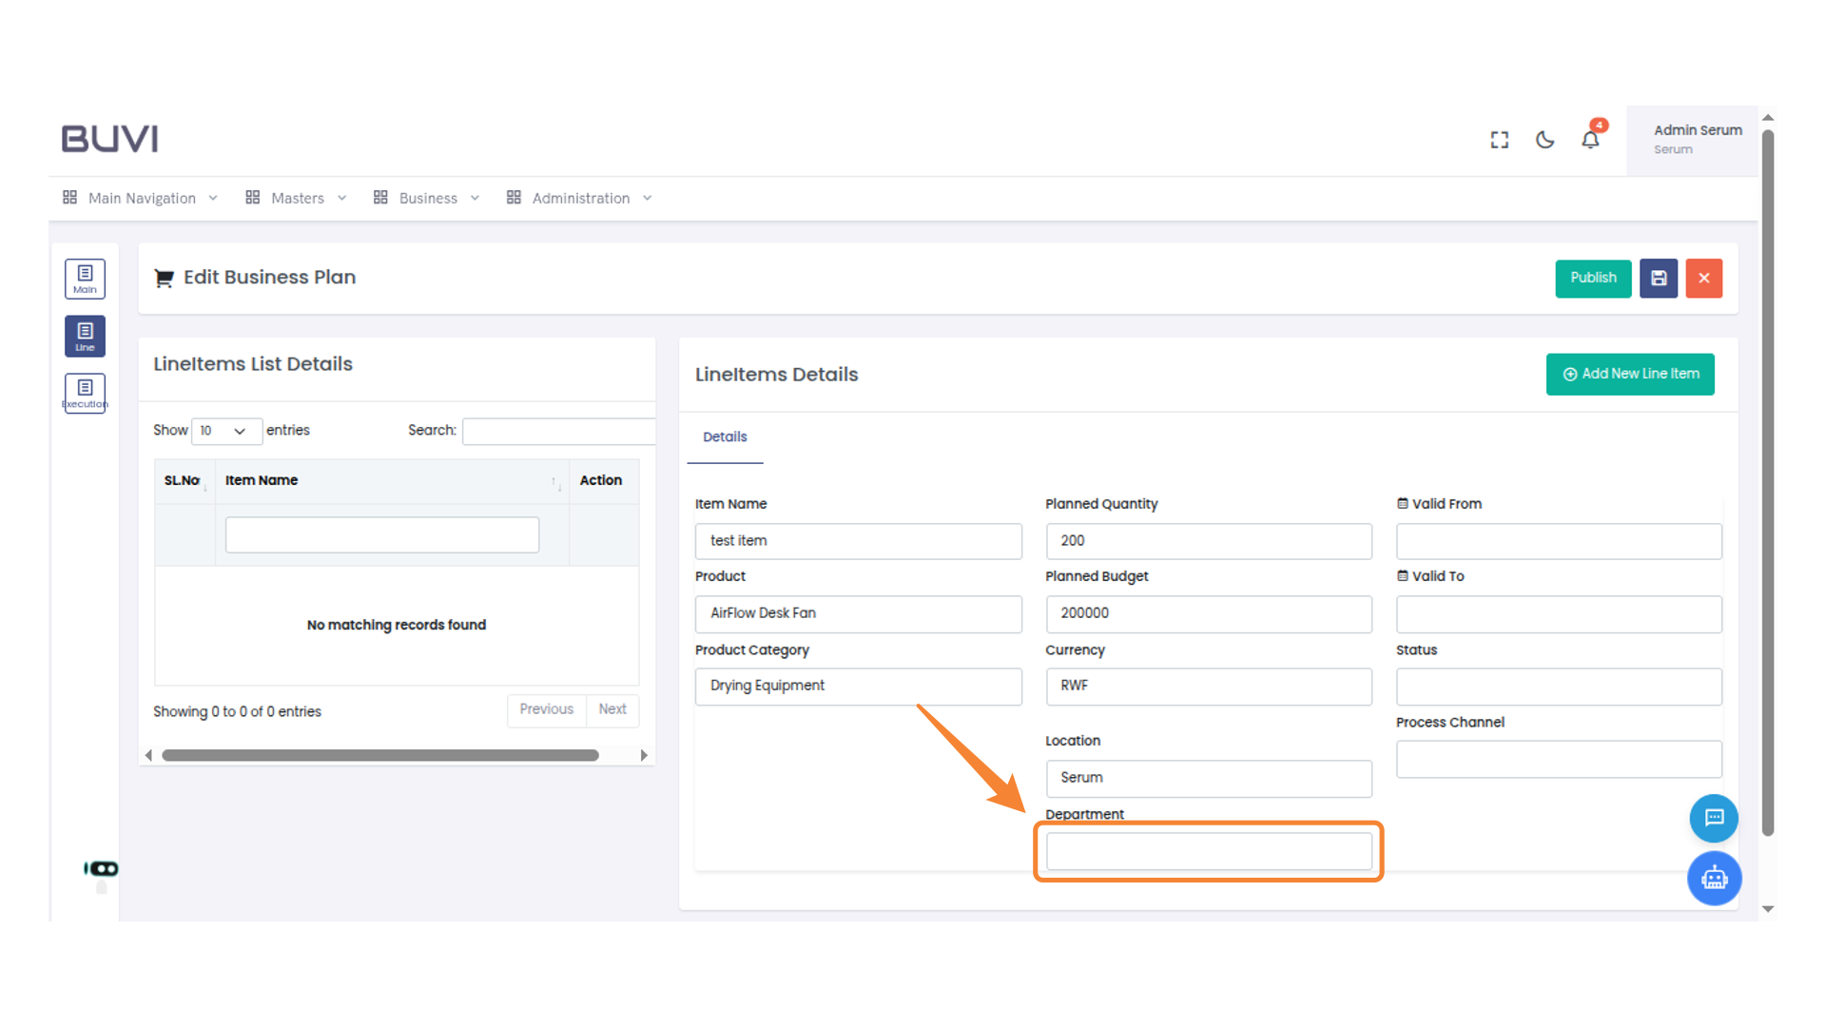Image resolution: width=1826 pixels, height=1027 pixels.
Task: Click the horizontal scrollbar under the table
Action: 380,755
